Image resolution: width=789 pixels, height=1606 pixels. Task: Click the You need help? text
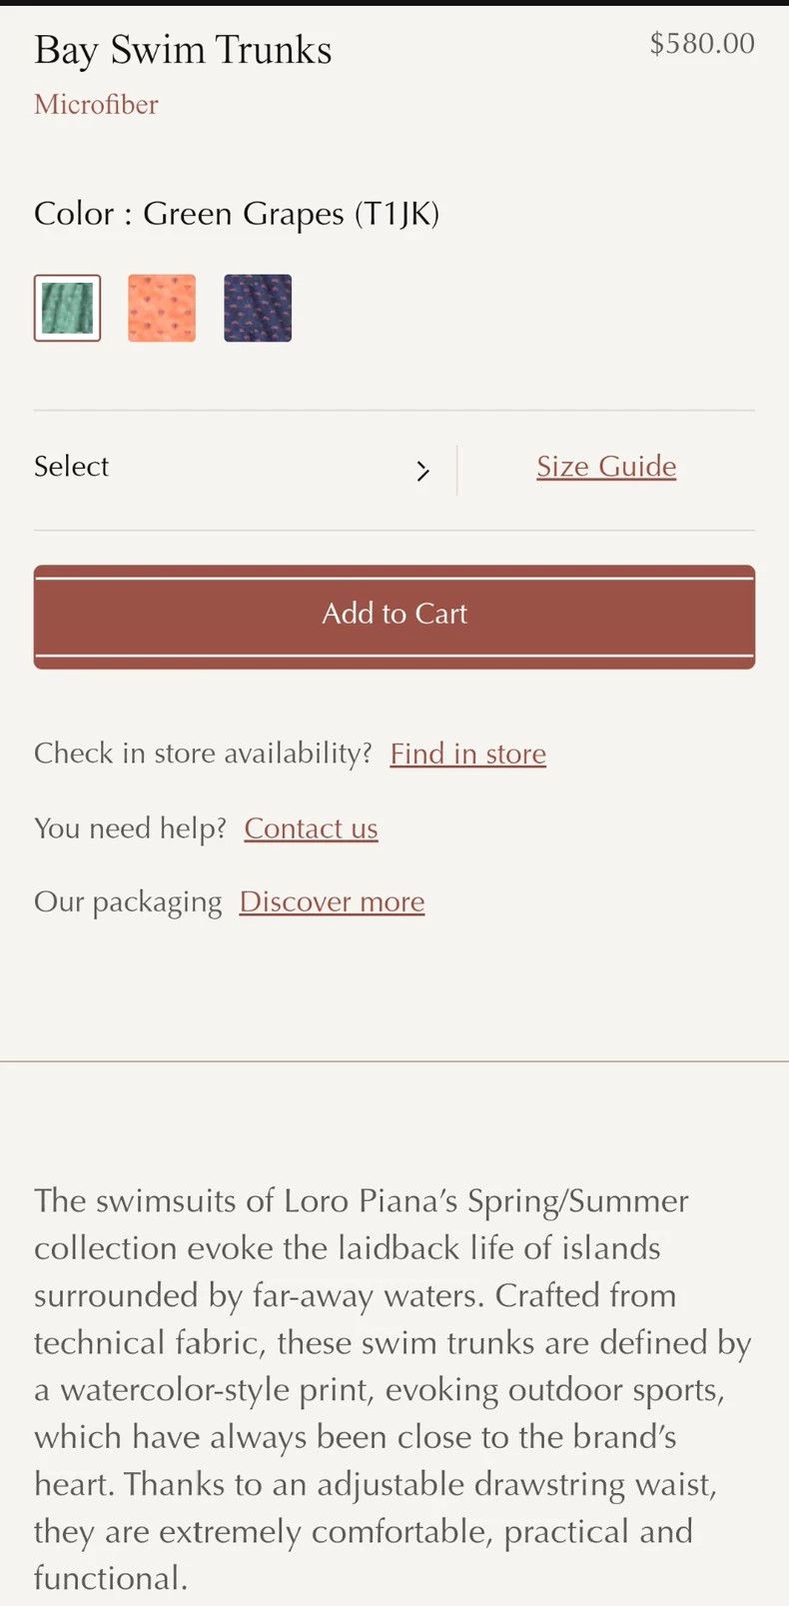click(x=131, y=828)
